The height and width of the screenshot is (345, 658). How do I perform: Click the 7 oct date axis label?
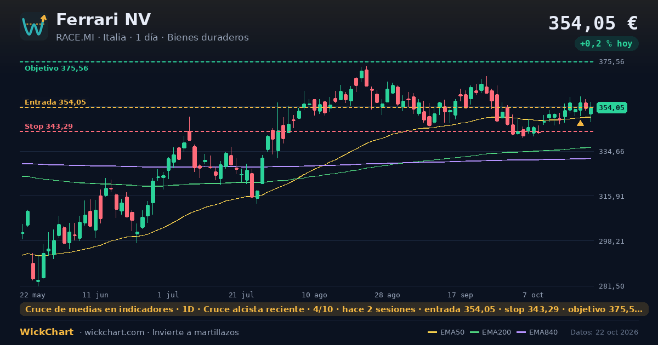pyautogui.click(x=533, y=295)
